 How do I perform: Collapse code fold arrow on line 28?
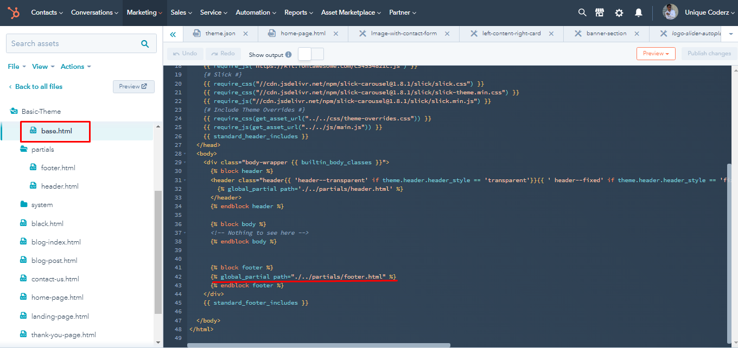coord(185,154)
